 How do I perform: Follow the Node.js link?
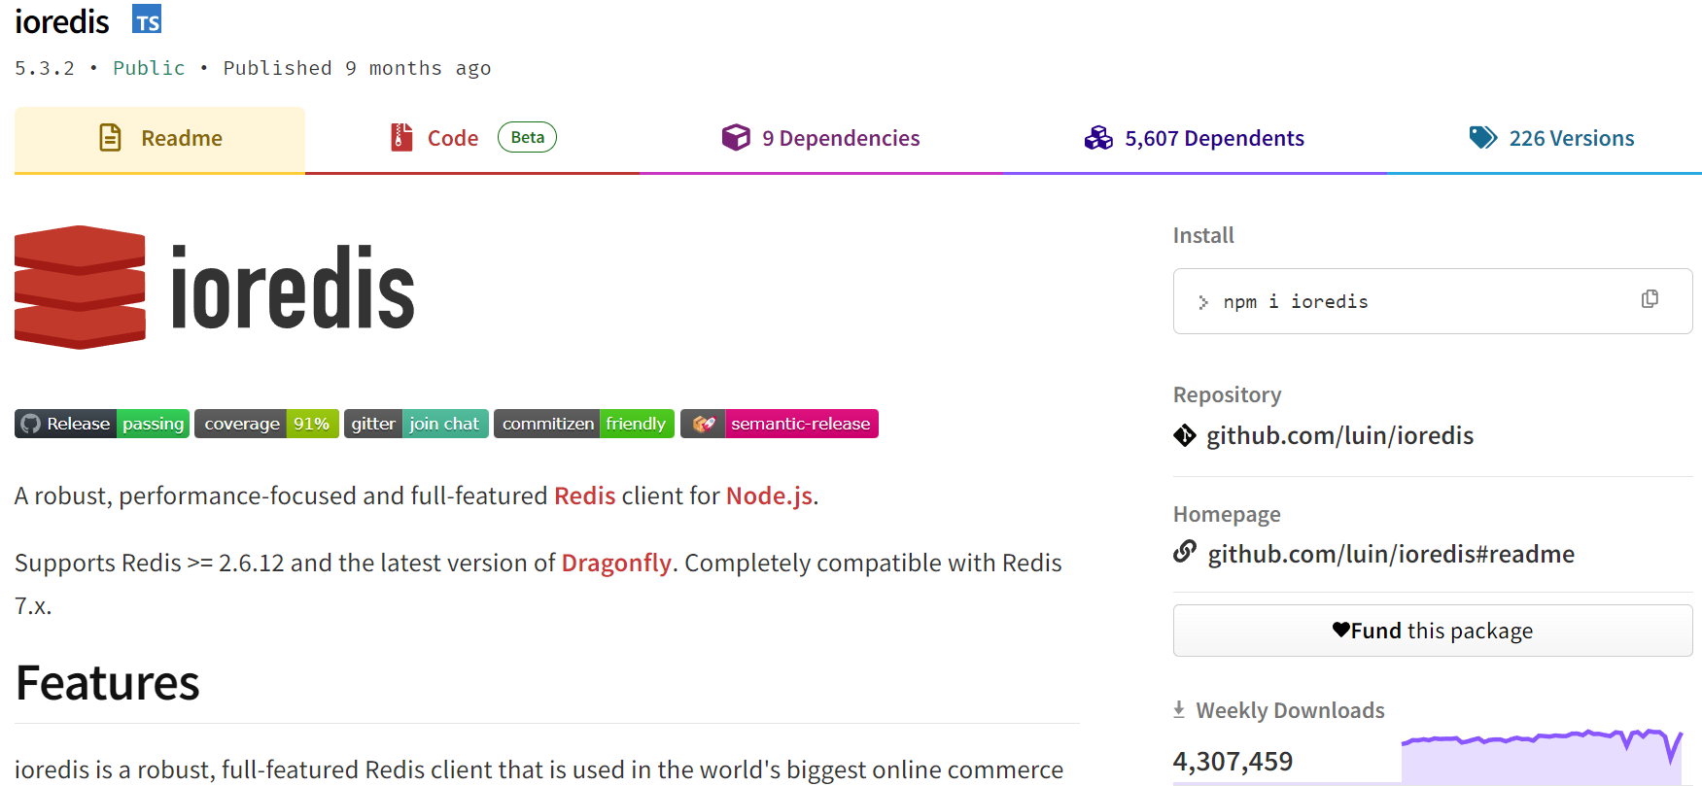pos(769,496)
